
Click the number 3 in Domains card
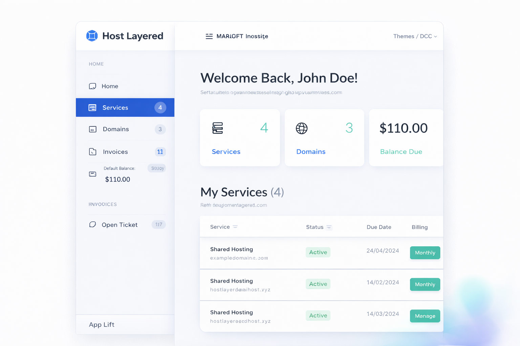pyautogui.click(x=349, y=128)
